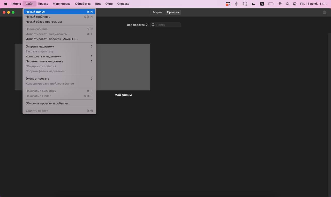Open the Wi-Fi menu
Image resolution: width=331 pixels, height=197 pixels.
280,4
